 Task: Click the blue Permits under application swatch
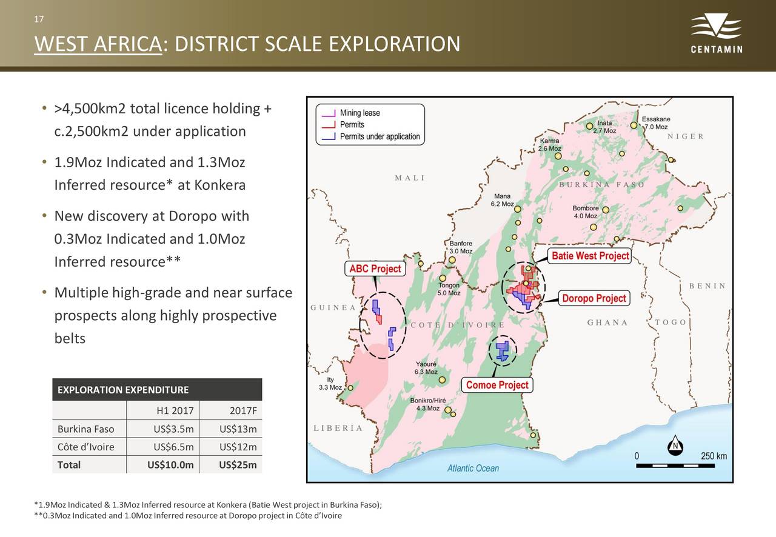(327, 136)
